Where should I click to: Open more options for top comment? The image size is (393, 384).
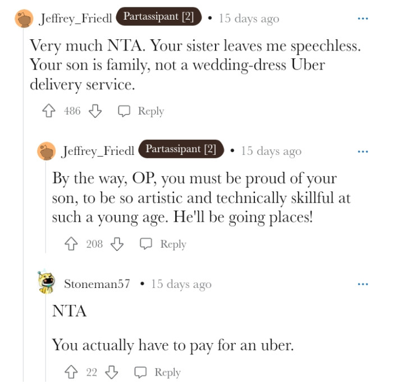point(363,19)
